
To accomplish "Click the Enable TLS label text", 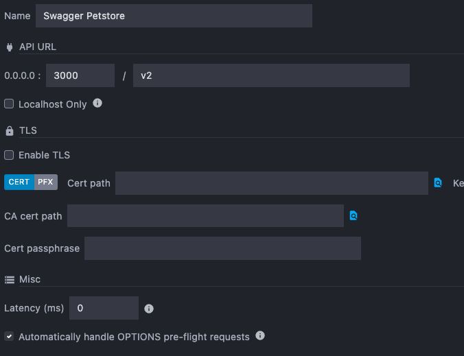I will (45, 155).
